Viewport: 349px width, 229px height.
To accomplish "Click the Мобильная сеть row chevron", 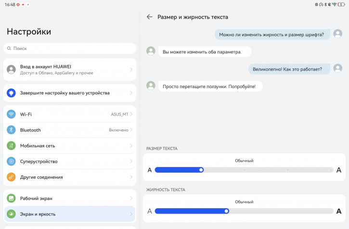I will pyautogui.click(x=131, y=146).
